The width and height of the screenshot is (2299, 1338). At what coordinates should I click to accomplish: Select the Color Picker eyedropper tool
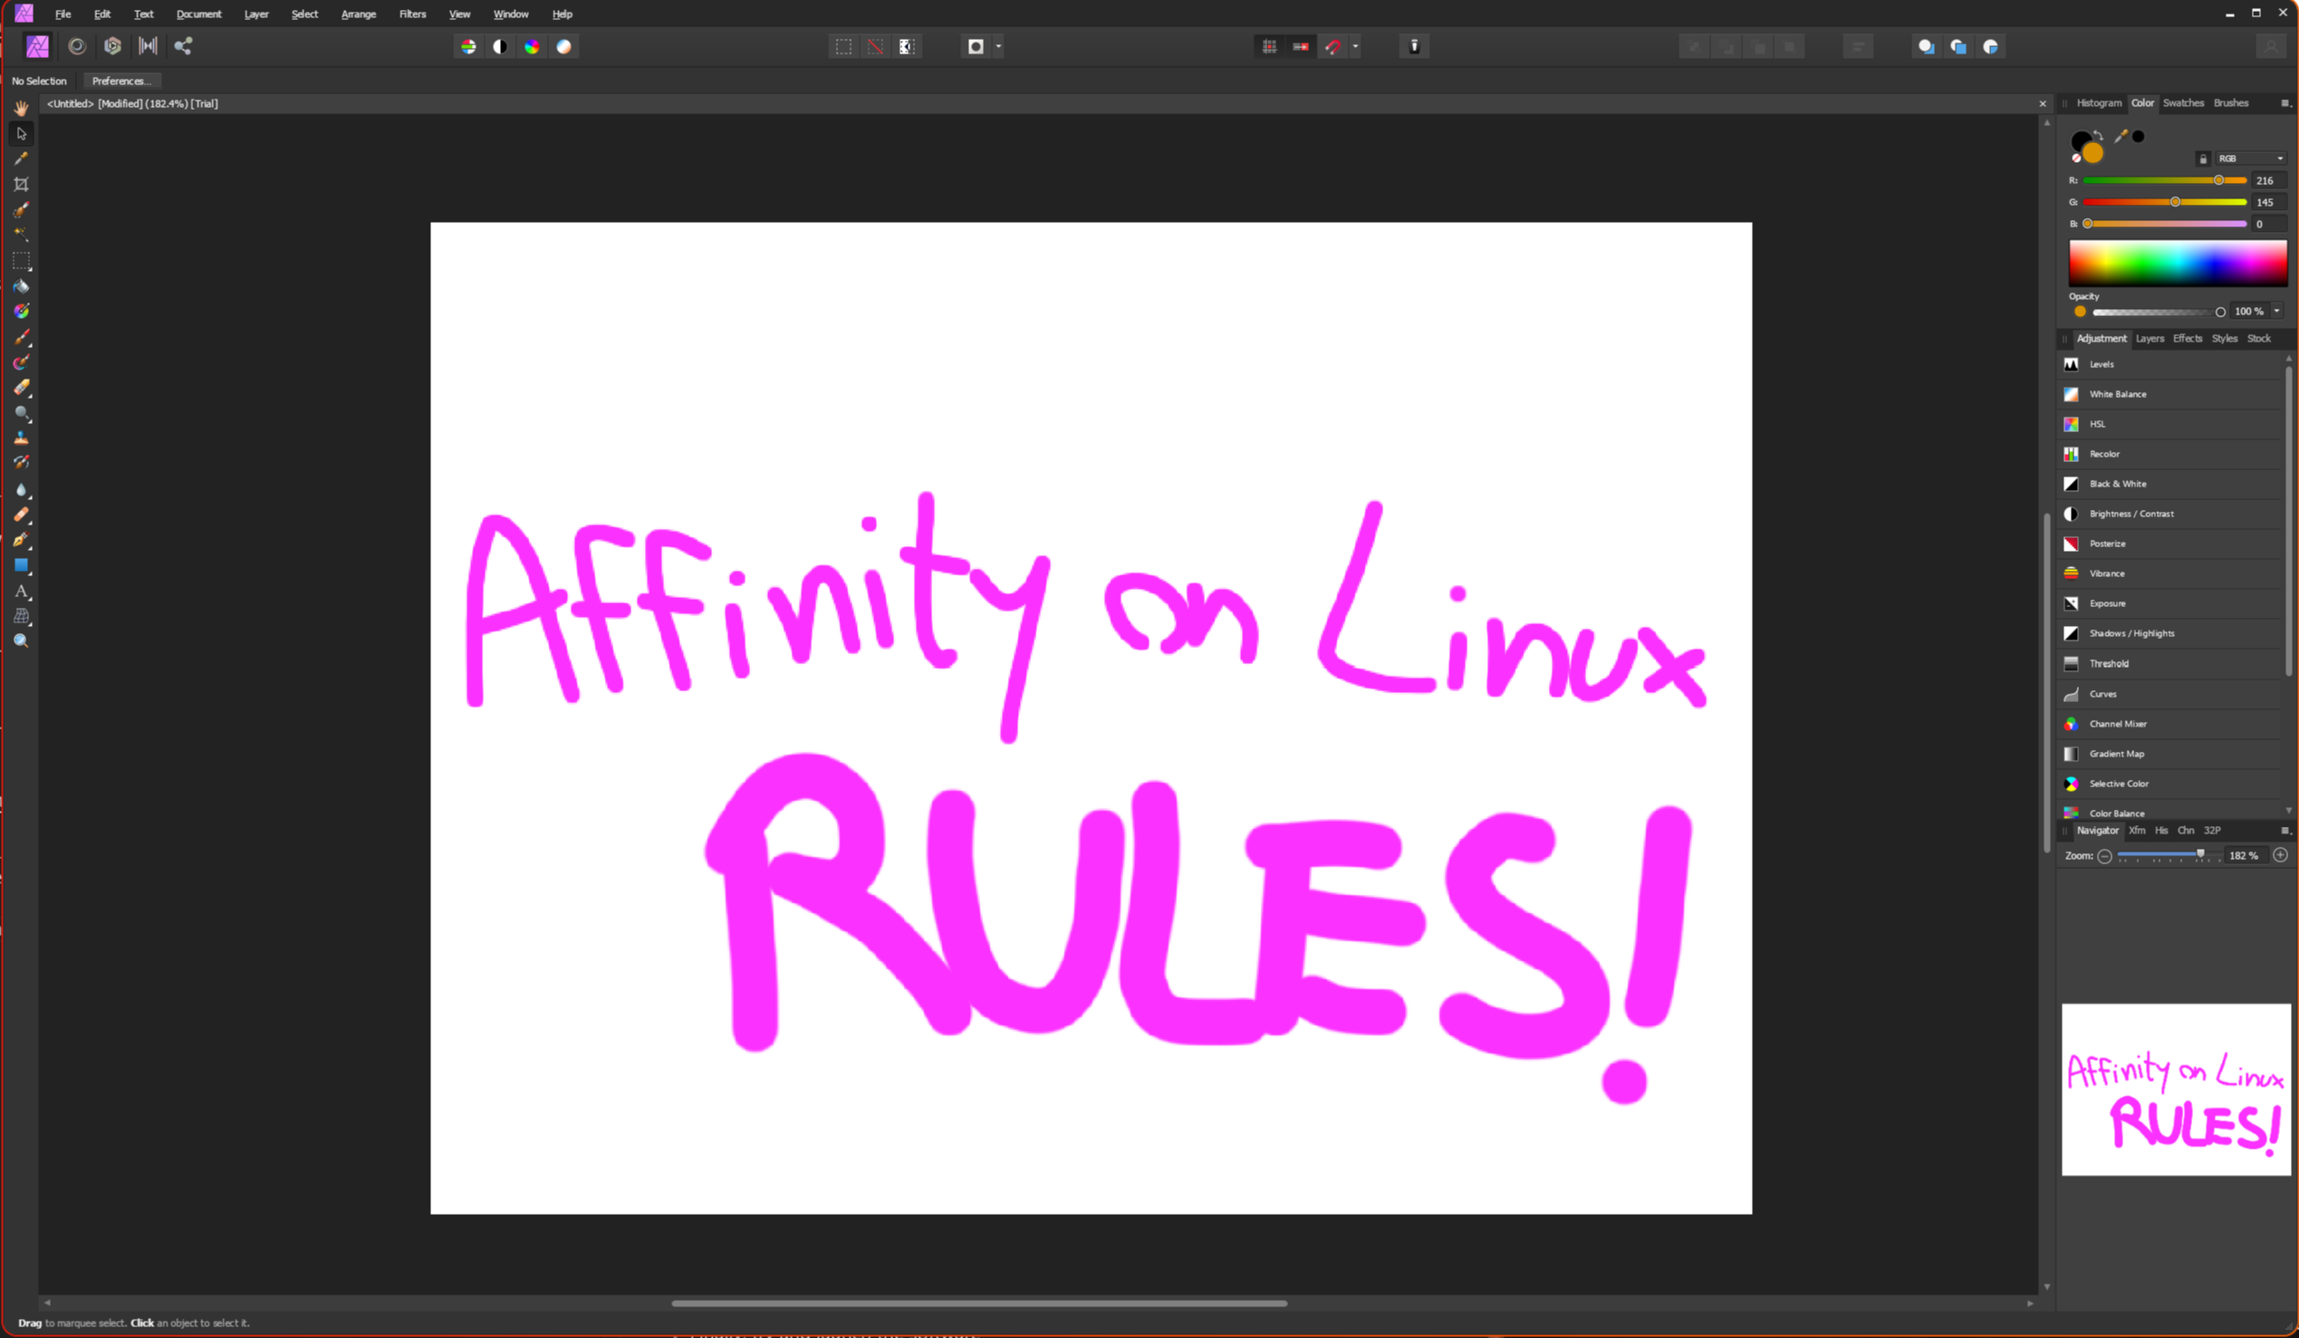[x=21, y=159]
